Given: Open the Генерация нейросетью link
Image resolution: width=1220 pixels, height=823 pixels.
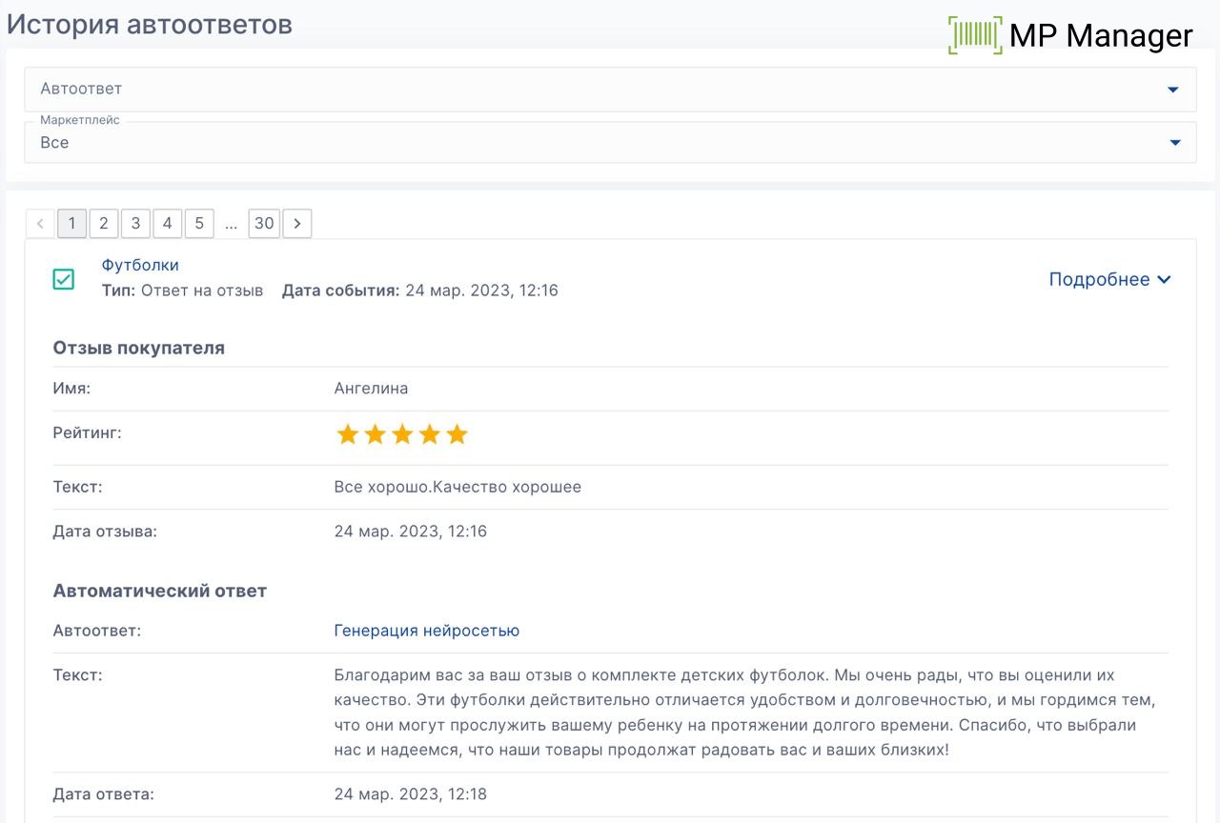Looking at the screenshot, I should coord(426,631).
